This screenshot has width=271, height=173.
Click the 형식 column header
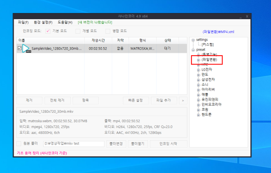(143, 41)
